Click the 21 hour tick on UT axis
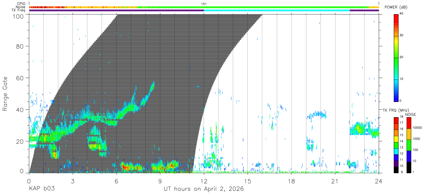The height and width of the screenshot is (196, 426). [x=335, y=181]
